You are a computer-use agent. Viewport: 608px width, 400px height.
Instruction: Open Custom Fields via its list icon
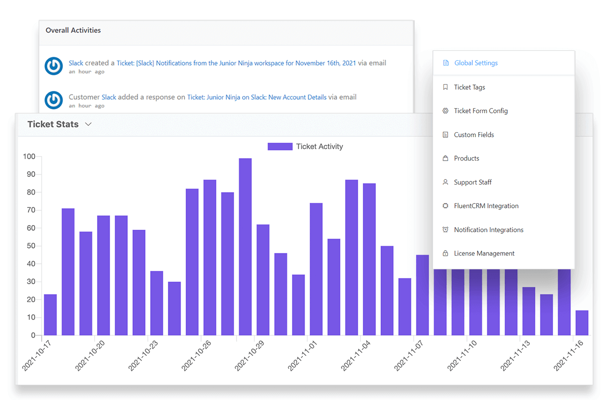(x=445, y=134)
